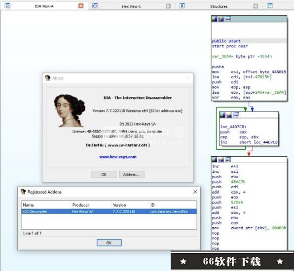Sort addons by the Version column

point(130,205)
